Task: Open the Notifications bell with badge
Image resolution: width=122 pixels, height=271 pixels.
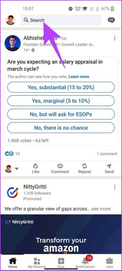Action: (85, 263)
